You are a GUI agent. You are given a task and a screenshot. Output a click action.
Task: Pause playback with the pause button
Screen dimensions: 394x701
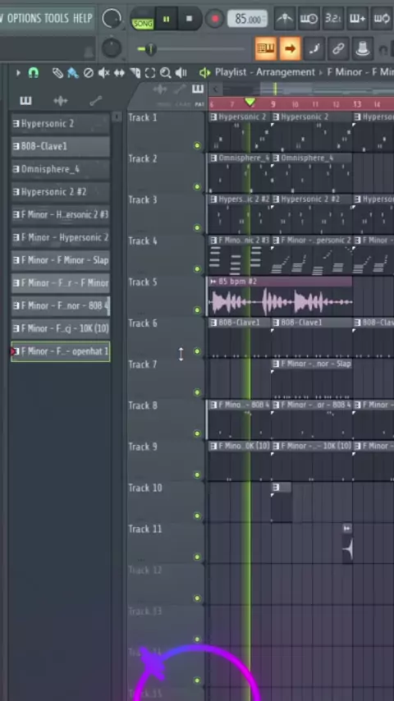tap(167, 19)
